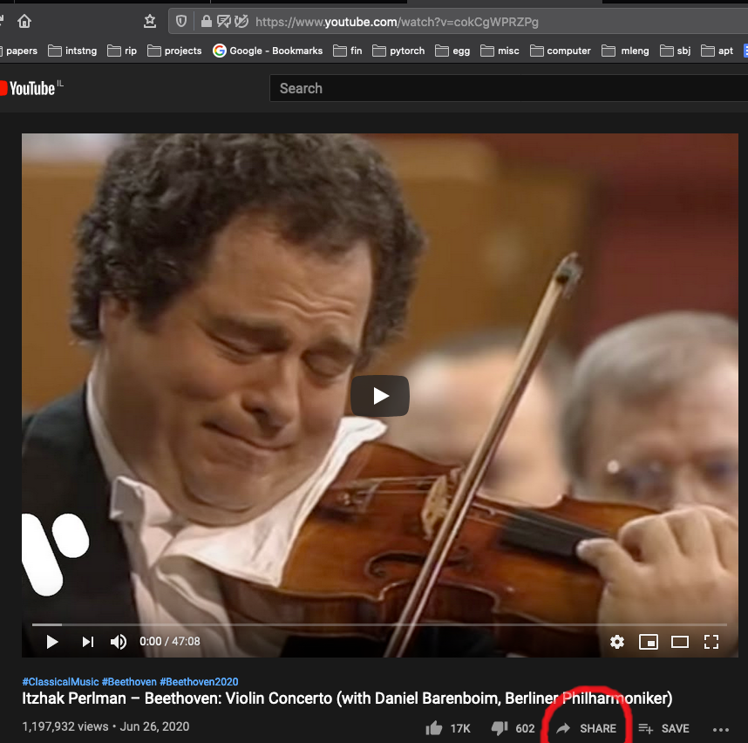Open video settings gear
This screenshot has height=743, width=748.
(617, 642)
